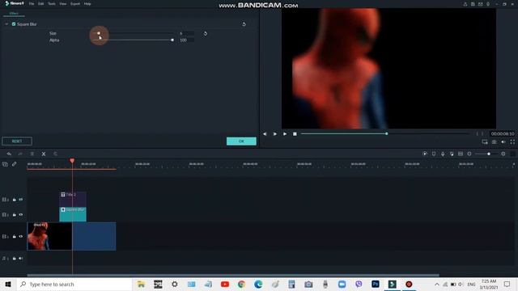Screen dimensions: 518x291
Task: Click the RESET button
Action: [17, 141]
